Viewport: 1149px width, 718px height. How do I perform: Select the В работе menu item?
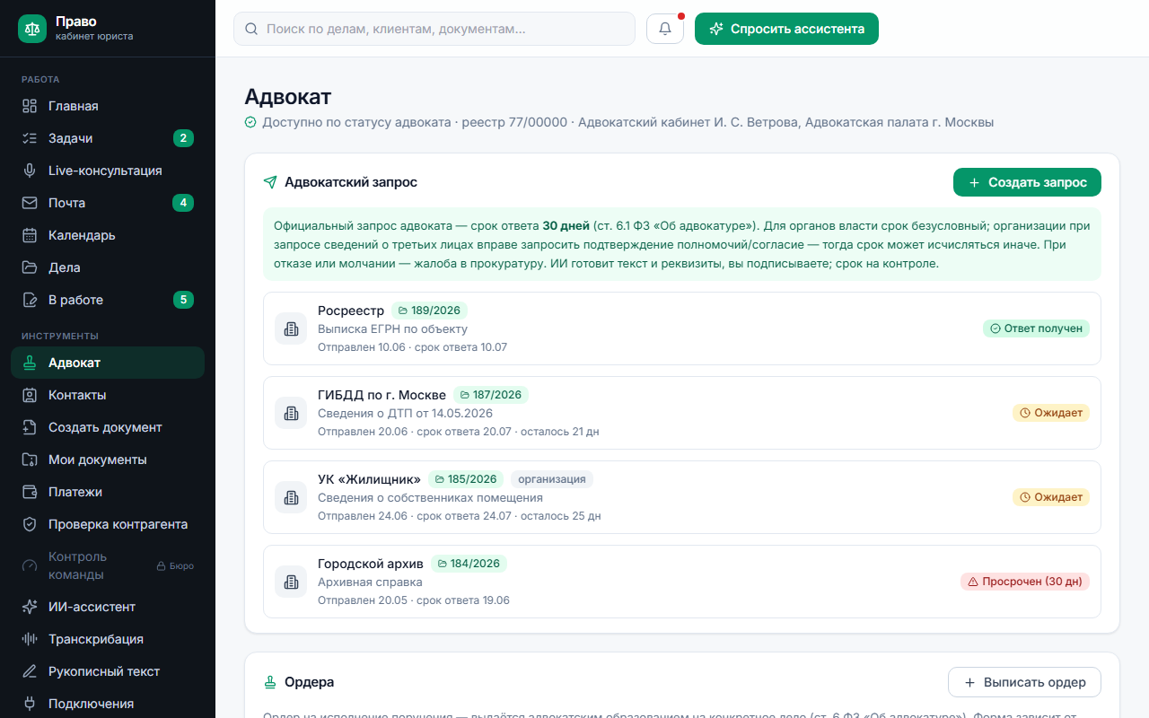[x=108, y=300]
